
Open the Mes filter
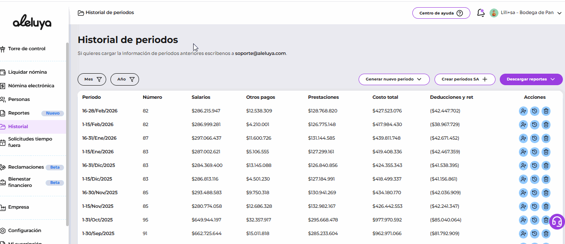92,79
